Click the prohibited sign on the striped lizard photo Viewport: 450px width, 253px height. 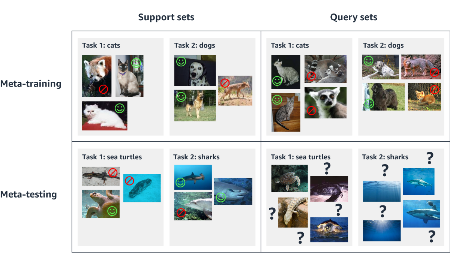(112, 173)
